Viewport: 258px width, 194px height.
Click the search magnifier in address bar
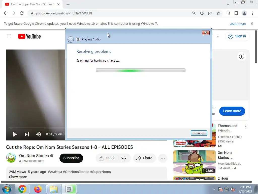coord(194,13)
